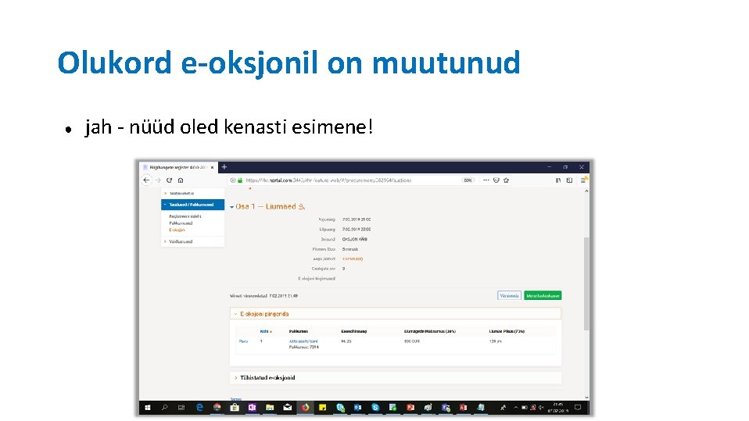749x421 pixels.
Task: Open a new browser tab
Action: coord(224,167)
